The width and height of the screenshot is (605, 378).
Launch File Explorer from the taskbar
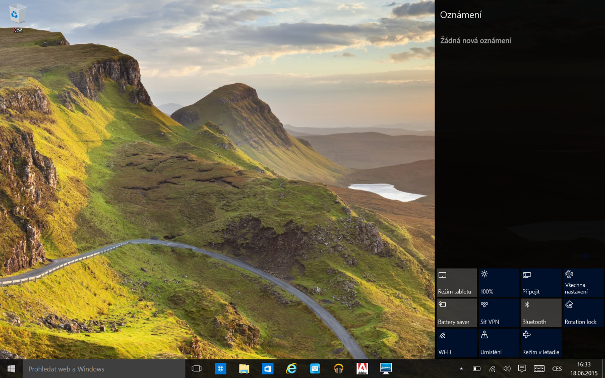244,369
